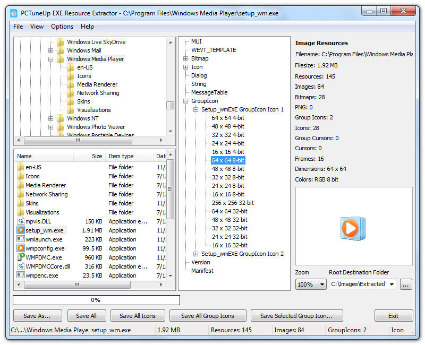Click the WMPDMCCore.dll file icon

tap(21, 266)
